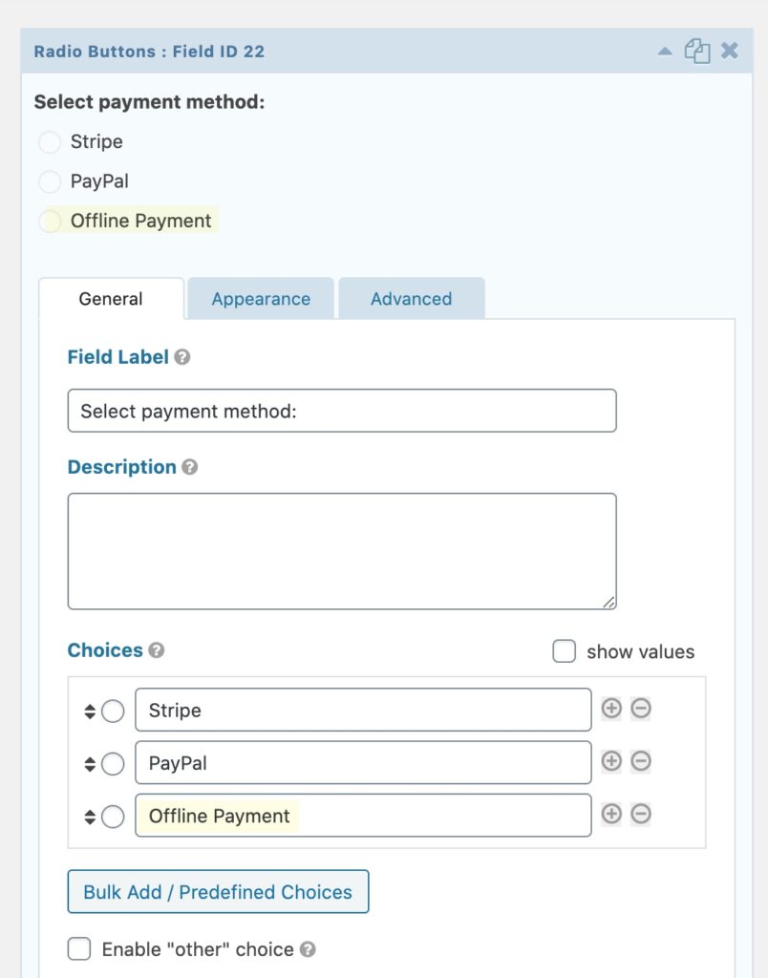Switch to the Appearance tab
The width and height of the screenshot is (768, 978).
(x=261, y=299)
